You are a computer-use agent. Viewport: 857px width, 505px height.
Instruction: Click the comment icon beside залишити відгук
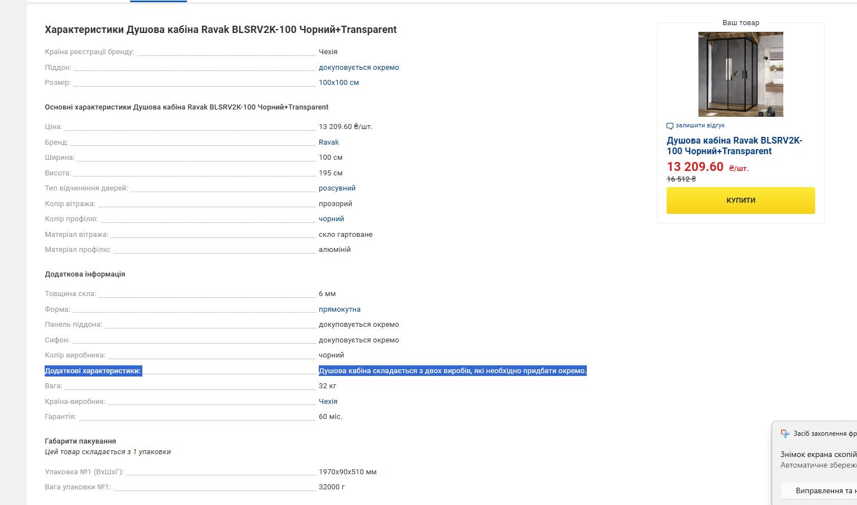point(670,126)
